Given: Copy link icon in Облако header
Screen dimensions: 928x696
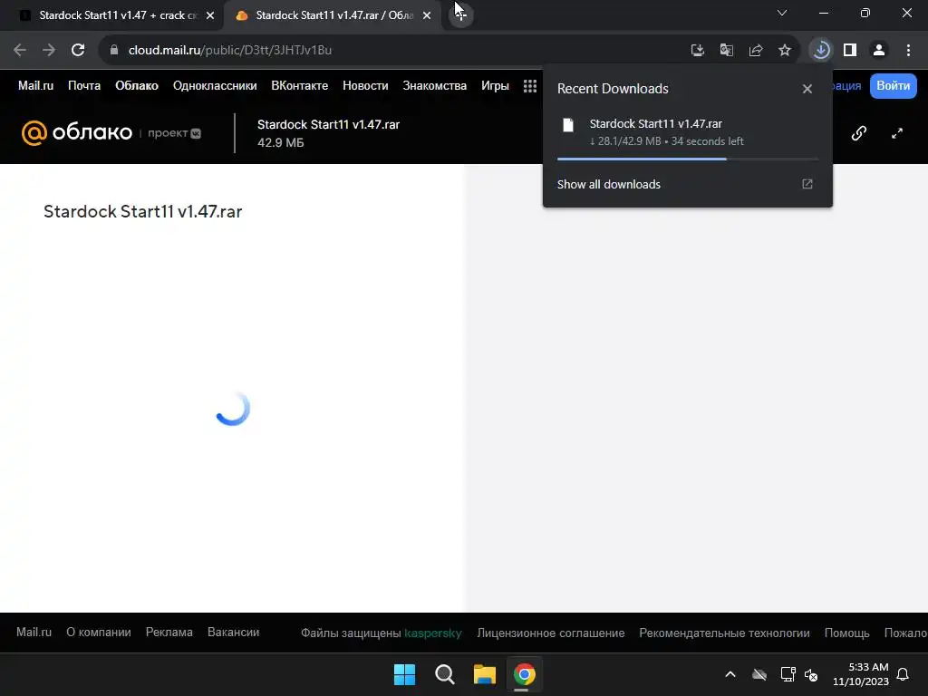Looking at the screenshot, I should pyautogui.click(x=859, y=133).
